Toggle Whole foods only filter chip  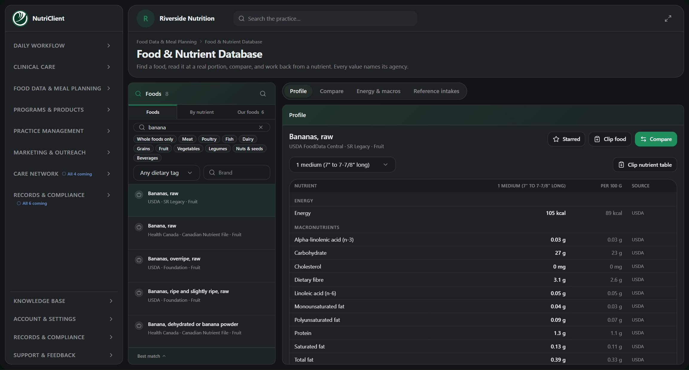[x=155, y=139]
